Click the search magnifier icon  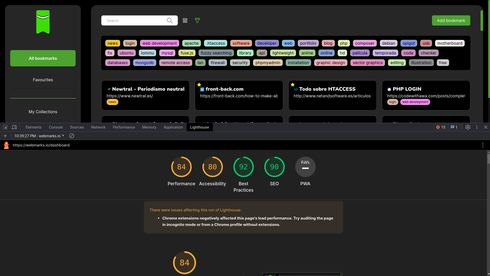click(170, 20)
